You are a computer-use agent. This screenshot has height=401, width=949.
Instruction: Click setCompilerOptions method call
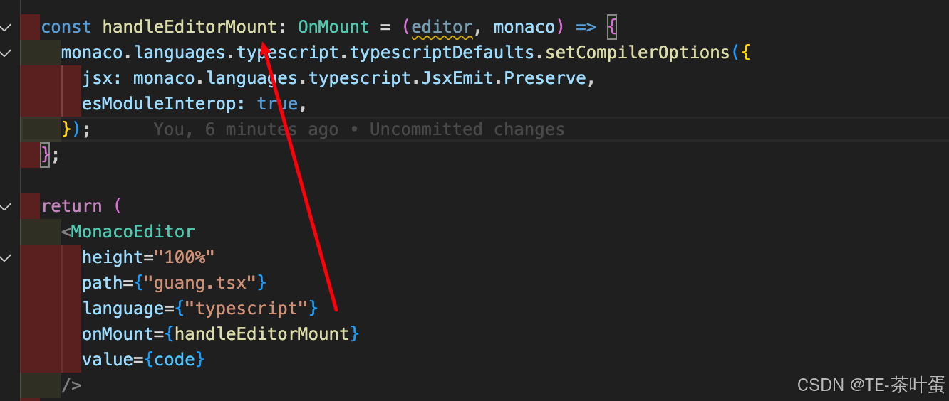point(638,53)
